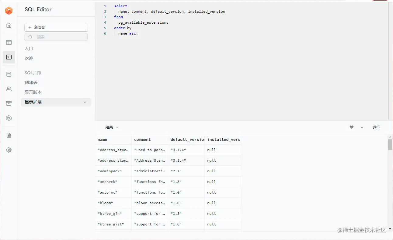Click the 新查询 new query button

point(56,28)
